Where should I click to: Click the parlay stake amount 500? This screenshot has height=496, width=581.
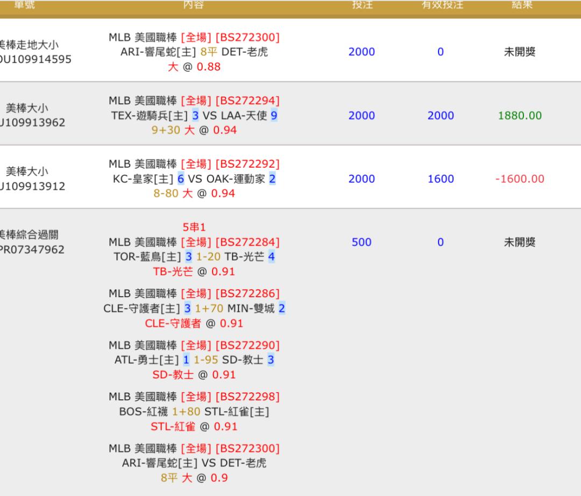(x=362, y=242)
